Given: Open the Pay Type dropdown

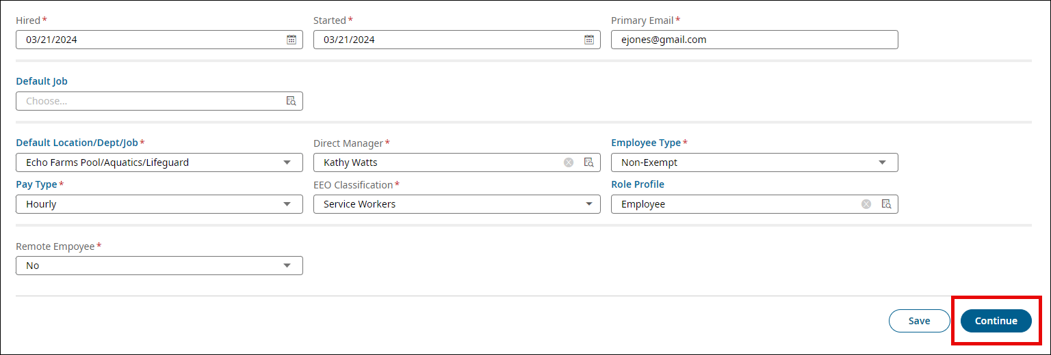Looking at the screenshot, I should (287, 204).
